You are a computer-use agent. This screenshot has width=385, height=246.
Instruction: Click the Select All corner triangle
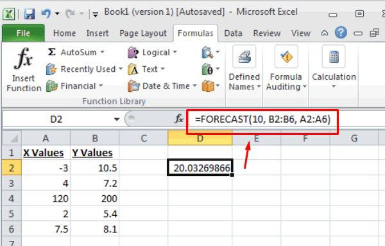pyautogui.click(x=12, y=138)
